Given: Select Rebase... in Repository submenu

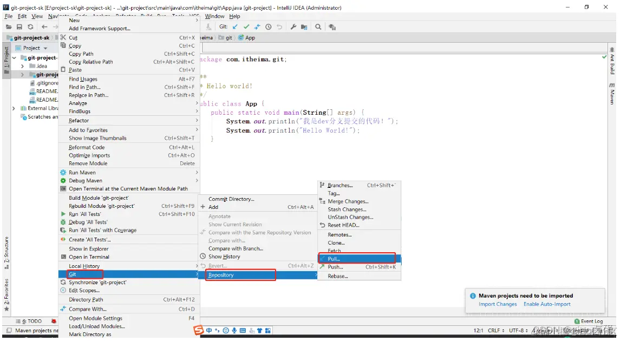Looking at the screenshot, I should coord(359,276).
